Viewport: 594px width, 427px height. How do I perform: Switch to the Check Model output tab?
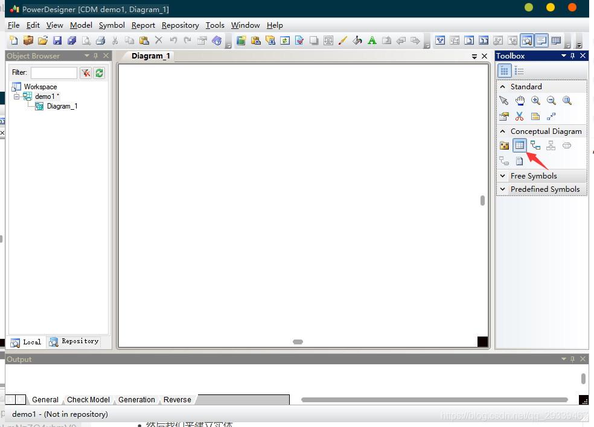click(x=88, y=400)
